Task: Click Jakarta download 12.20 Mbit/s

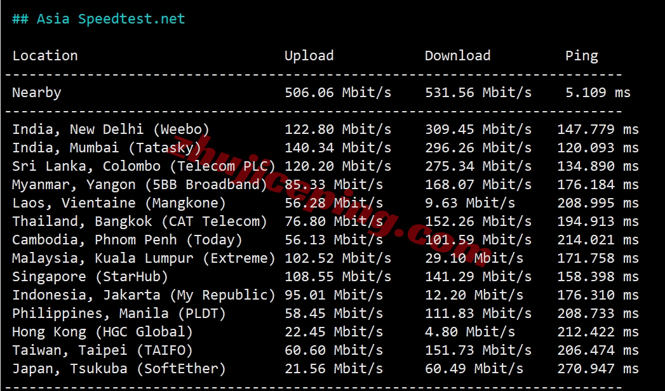Action: click(474, 295)
